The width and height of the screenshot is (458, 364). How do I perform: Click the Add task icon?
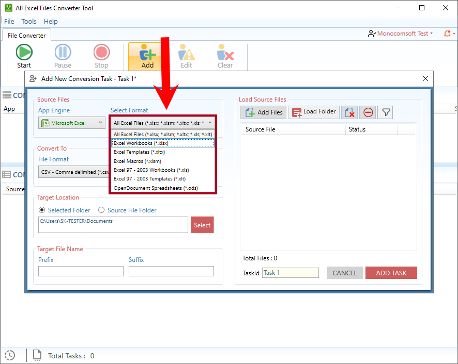coord(147,53)
